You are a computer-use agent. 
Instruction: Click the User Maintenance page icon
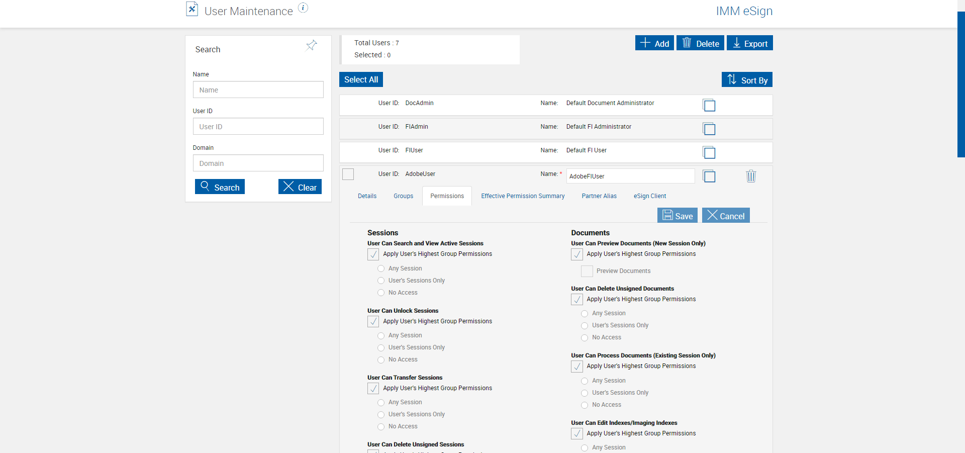click(x=192, y=10)
